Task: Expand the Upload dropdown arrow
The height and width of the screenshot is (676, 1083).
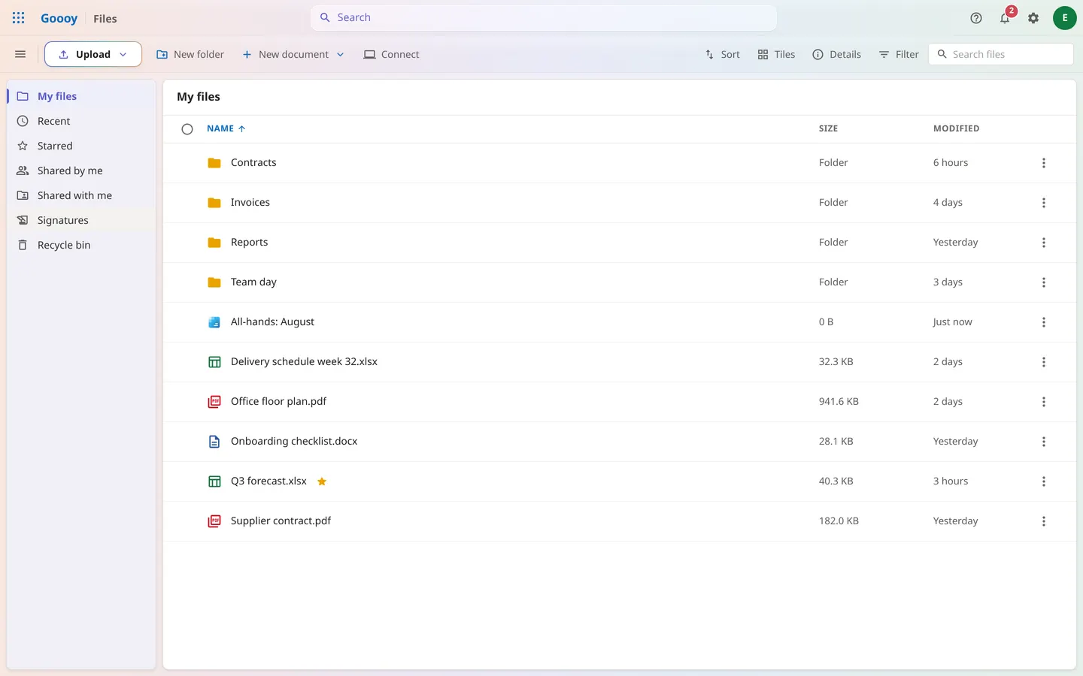Action: [x=123, y=54]
